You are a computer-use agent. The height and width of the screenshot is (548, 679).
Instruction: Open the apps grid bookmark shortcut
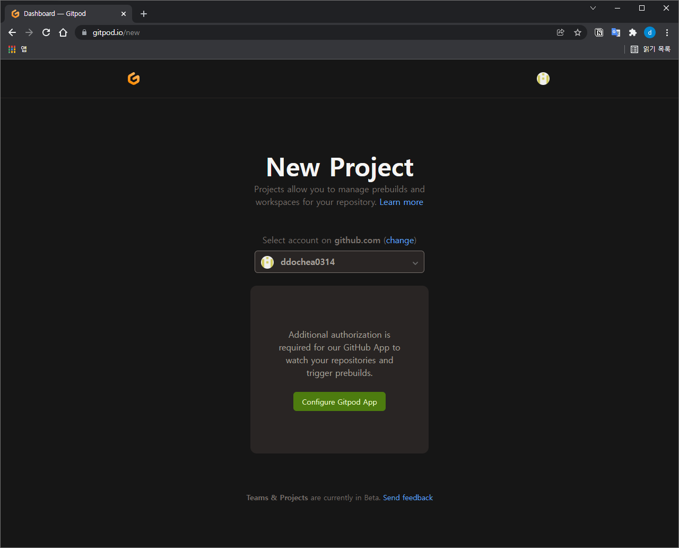click(18, 49)
